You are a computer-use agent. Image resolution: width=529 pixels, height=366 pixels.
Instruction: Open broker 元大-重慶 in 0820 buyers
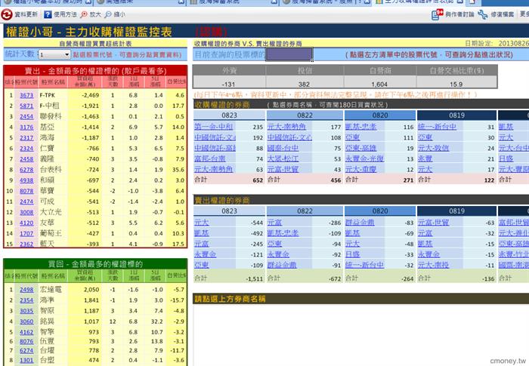(360, 169)
